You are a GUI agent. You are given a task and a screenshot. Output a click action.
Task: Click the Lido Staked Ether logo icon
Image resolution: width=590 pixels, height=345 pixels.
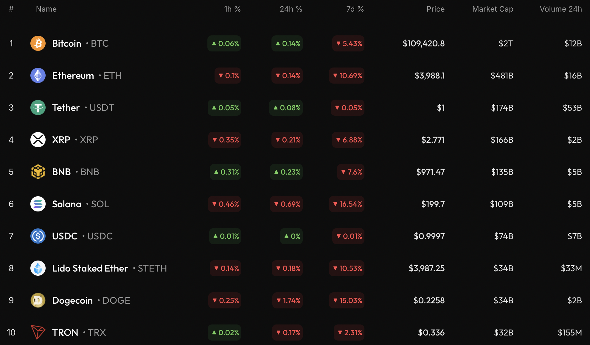38,268
